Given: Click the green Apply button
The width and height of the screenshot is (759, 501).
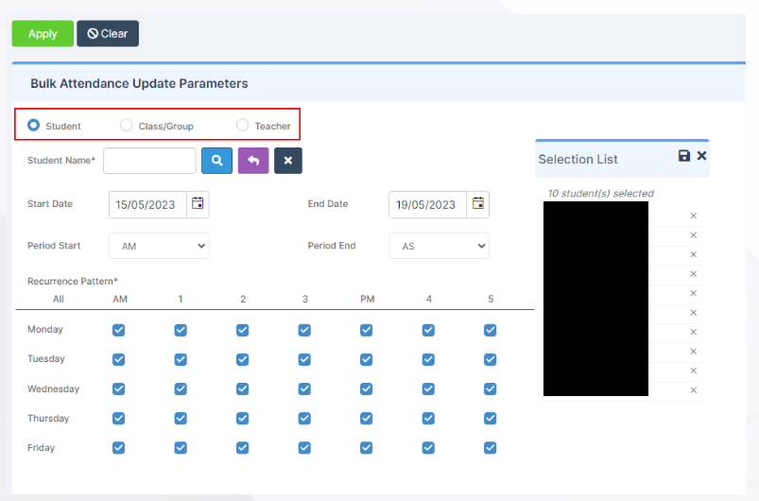Looking at the screenshot, I should point(43,34).
